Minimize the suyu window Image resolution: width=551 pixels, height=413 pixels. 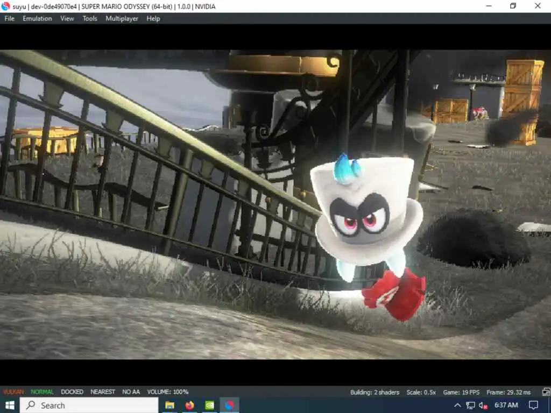tap(489, 6)
